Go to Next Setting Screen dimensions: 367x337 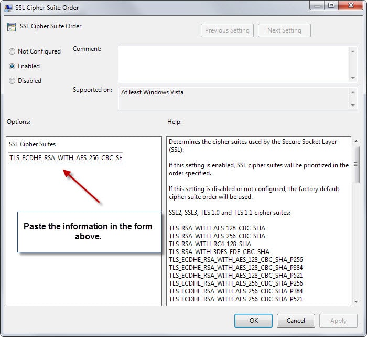284,30
